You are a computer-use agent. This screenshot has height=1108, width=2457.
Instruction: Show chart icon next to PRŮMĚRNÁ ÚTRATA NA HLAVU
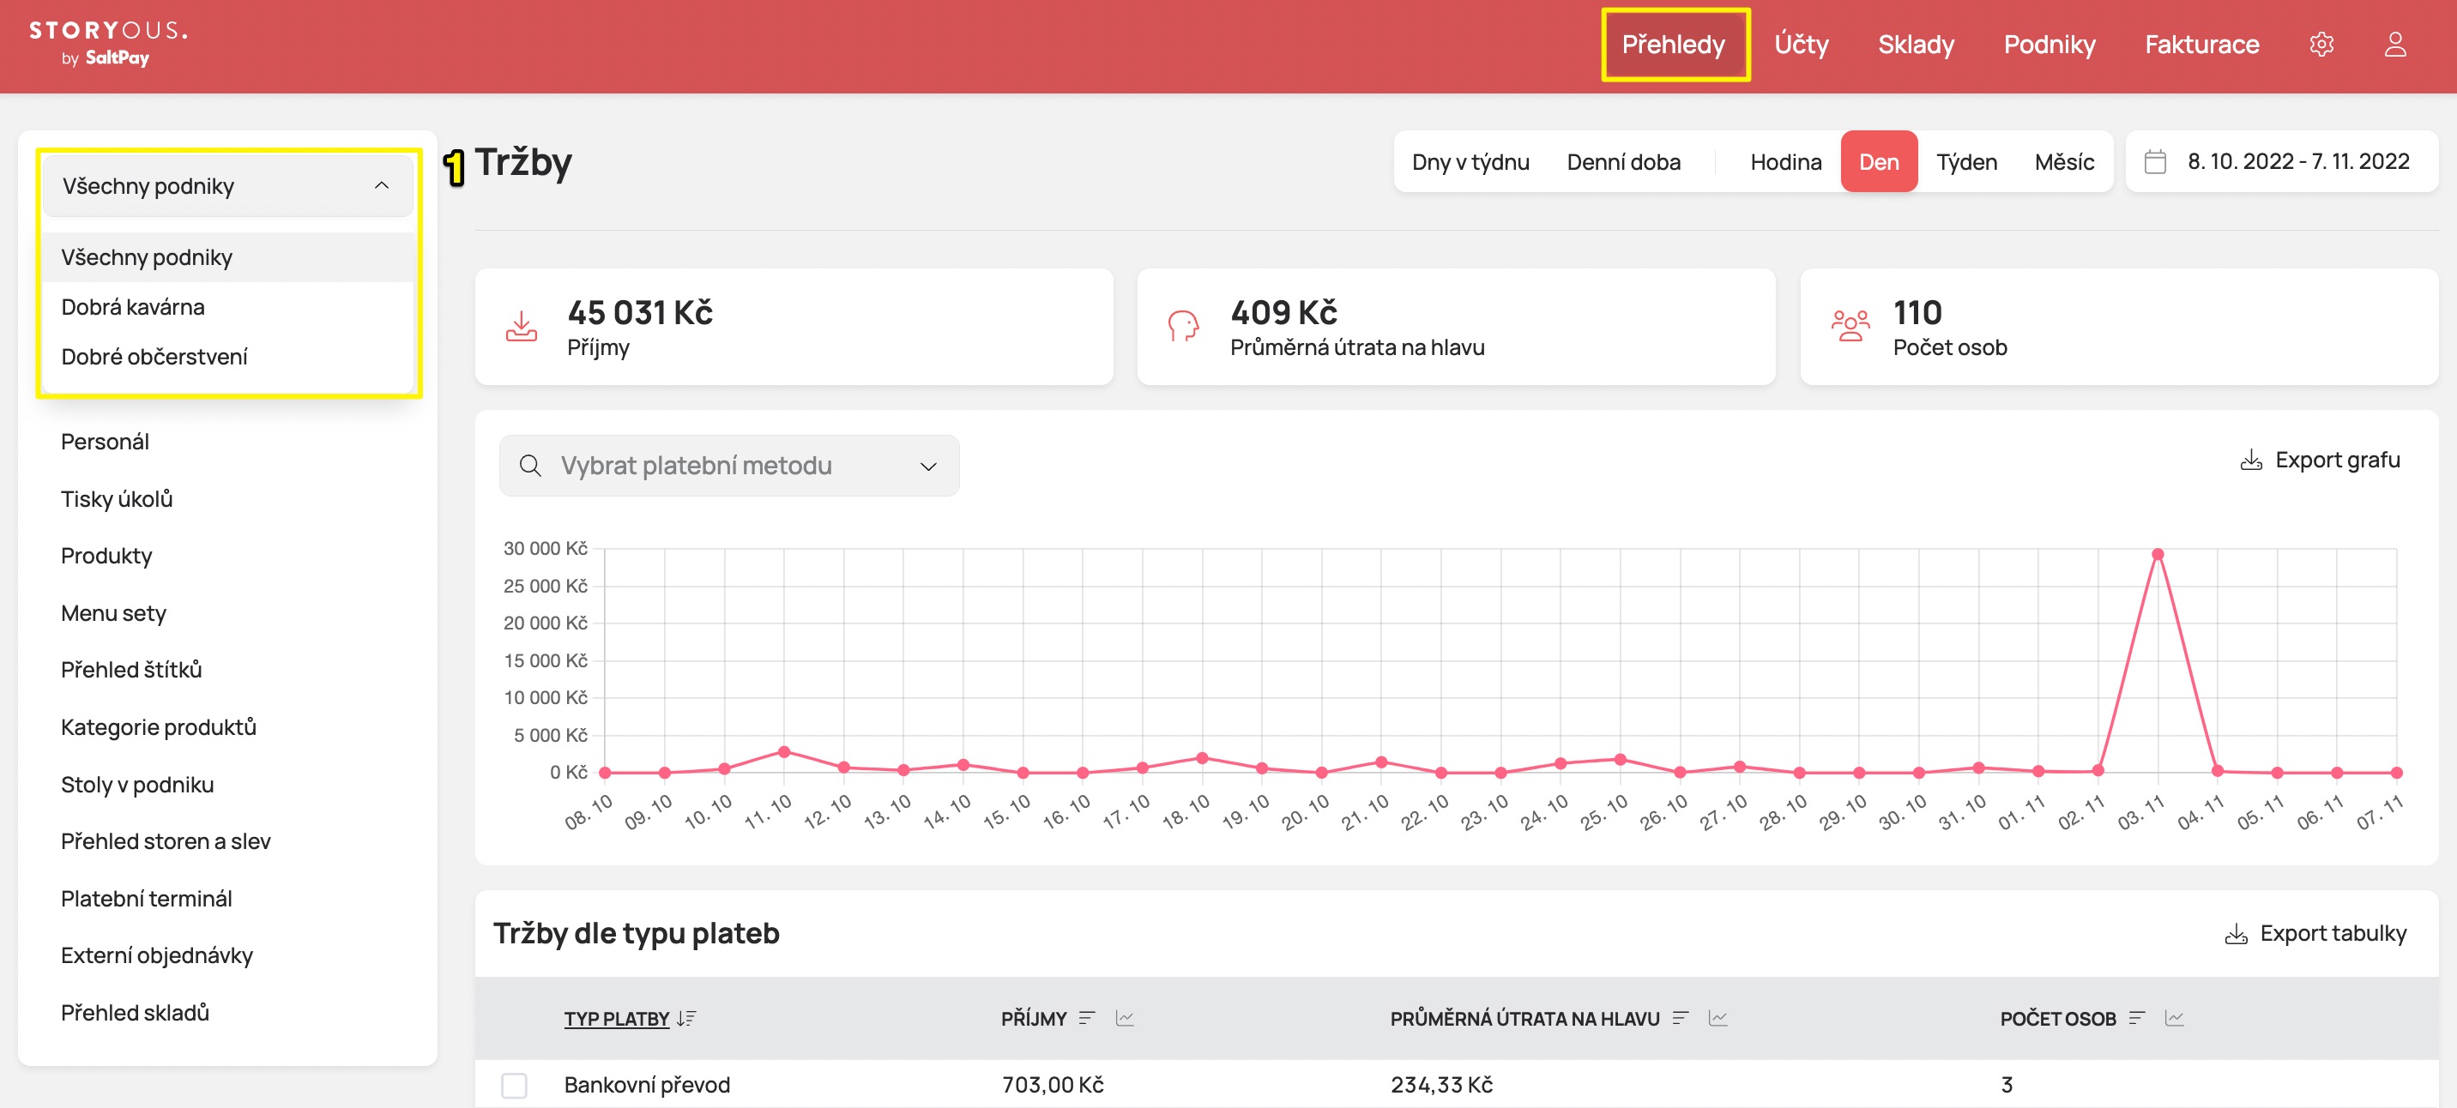(1717, 1018)
